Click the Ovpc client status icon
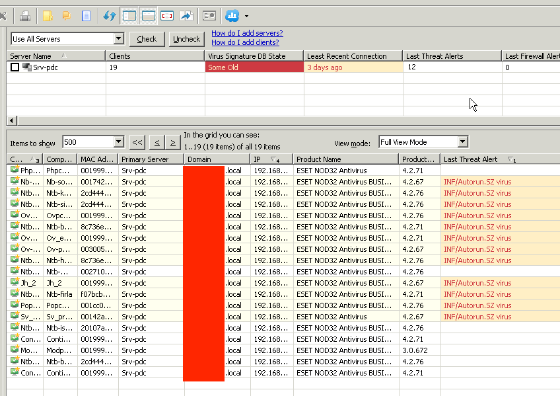Viewport: 560px width, 396px height. click(x=15, y=215)
